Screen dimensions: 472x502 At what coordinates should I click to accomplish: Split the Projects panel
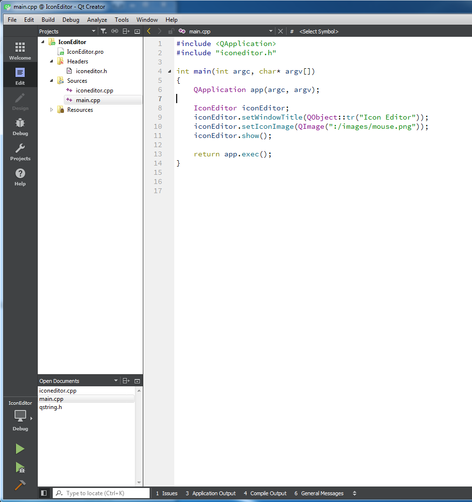pyautogui.click(x=126, y=31)
